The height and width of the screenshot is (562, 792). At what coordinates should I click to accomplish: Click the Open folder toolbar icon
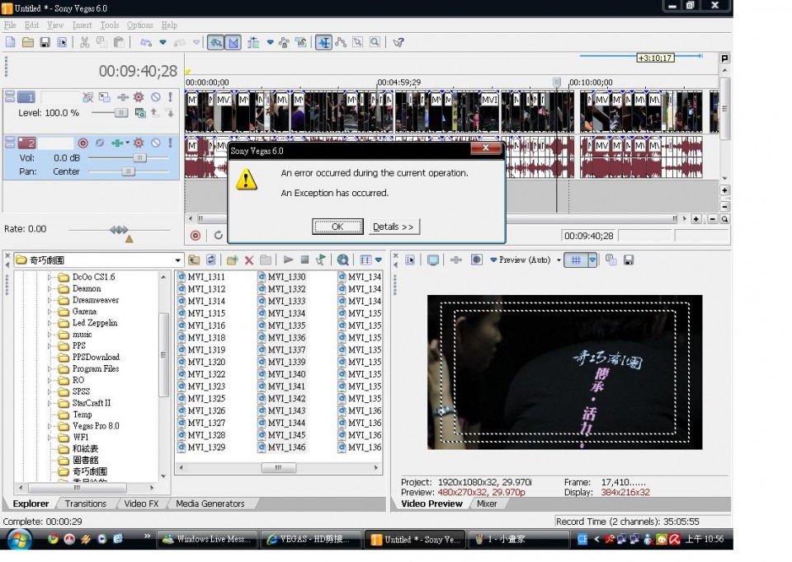(27, 42)
